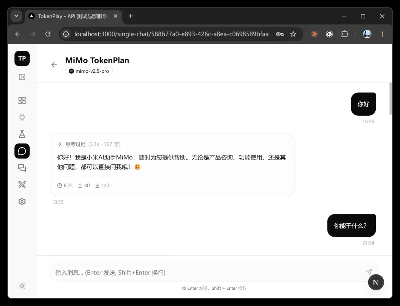Viewport: 400px width, 306px height.
Task: Open the password key icon
Action: pos(280,34)
